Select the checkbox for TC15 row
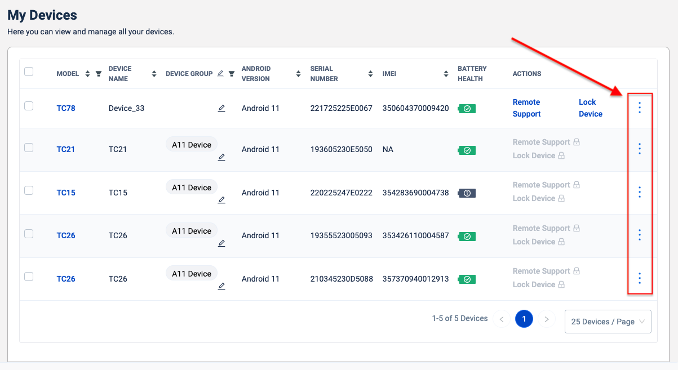This screenshot has width=678, height=370. [x=29, y=190]
